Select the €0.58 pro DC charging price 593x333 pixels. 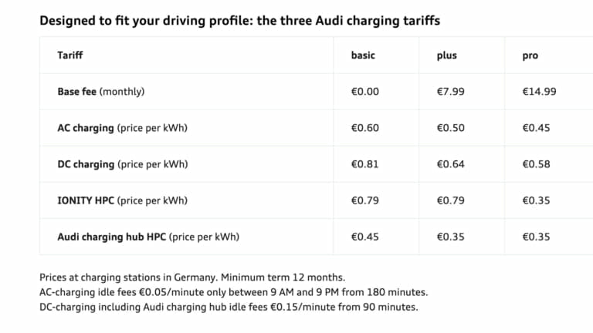(536, 164)
